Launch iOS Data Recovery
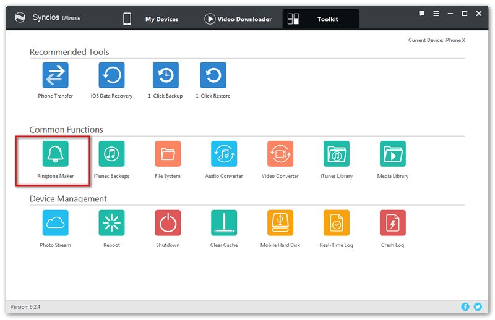Image resolution: width=495 pixels, height=320 pixels. 111,75
